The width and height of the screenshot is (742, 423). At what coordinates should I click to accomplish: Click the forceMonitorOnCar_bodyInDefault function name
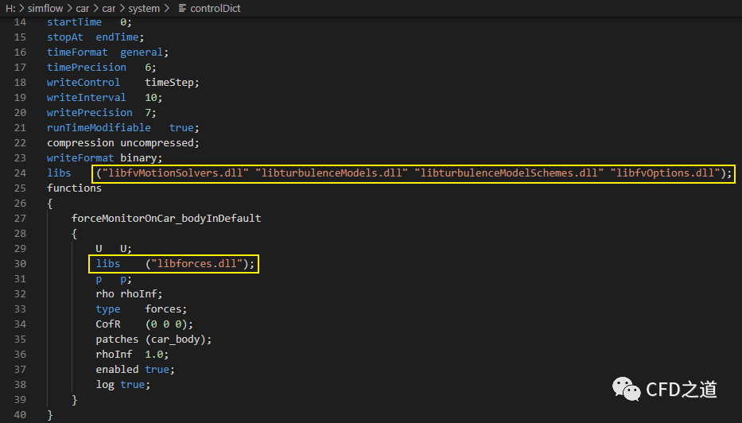pyautogui.click(x=165, y=218)
